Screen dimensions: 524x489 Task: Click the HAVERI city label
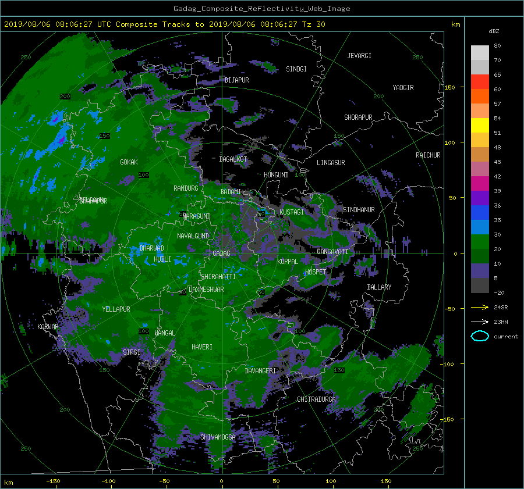point(202,347)
